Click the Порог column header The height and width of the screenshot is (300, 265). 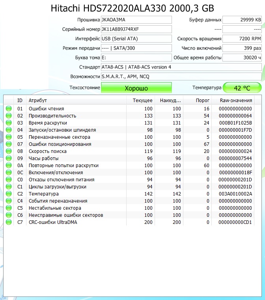coord(197,100)
